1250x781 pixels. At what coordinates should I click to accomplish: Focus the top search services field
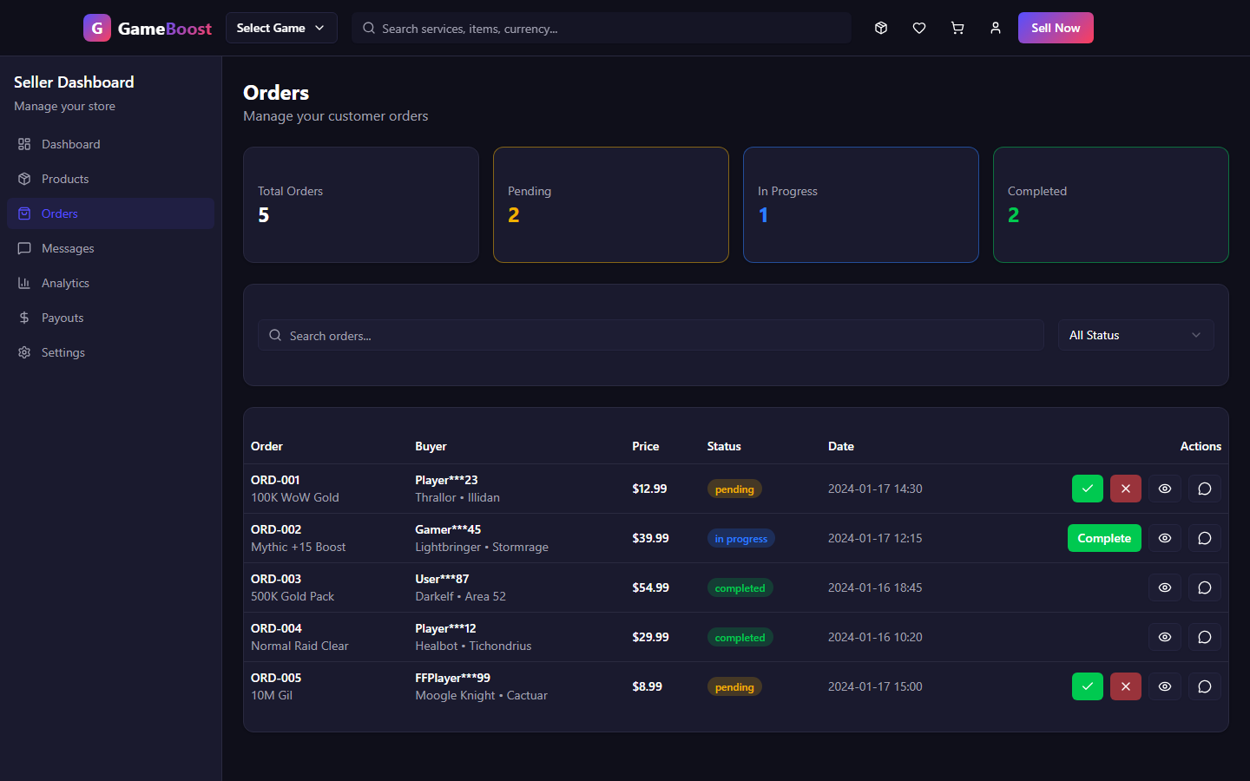602,28
